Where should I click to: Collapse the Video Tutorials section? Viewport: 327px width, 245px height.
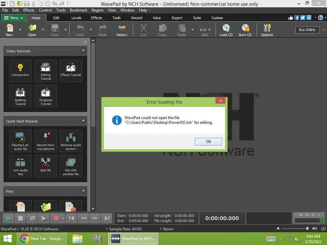pyautogui.click(x=83, y=50)
